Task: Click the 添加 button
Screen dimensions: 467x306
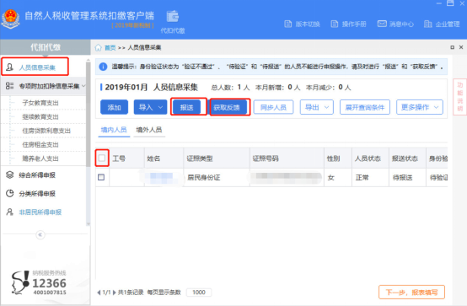Action: coord(114,107)
